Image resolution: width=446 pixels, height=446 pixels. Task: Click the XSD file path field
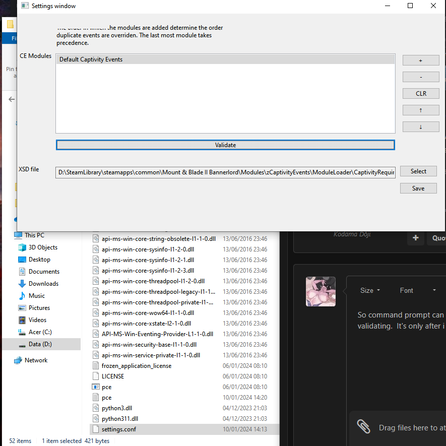tap(225, 172)
